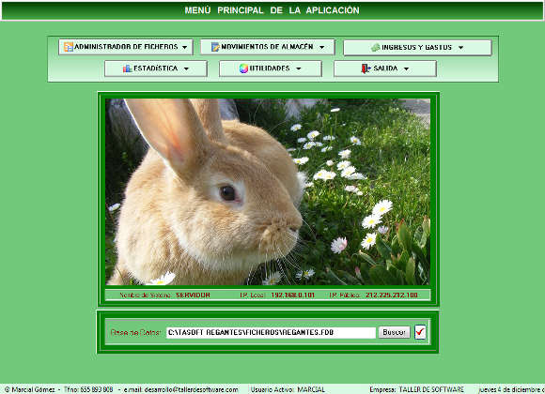This screenshot has width=545, height=394.
Task: Click the Administrador de Ficheros folder icon
Action: pyautogui.click(x=69, y=47)
